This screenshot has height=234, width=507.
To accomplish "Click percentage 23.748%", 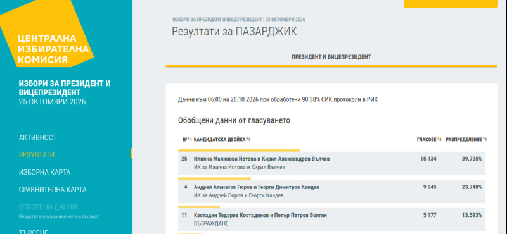I will coord(472,187).
